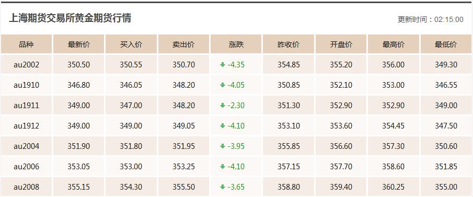The width and height of the screenshot is (473, 197).
Task: Click the green down arrow for au1910
Action: pos(223,85)
